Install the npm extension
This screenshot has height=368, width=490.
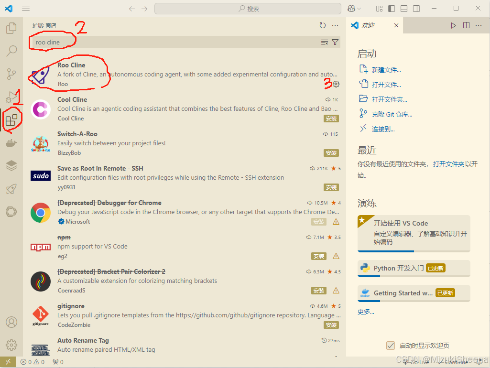(319, 256)
